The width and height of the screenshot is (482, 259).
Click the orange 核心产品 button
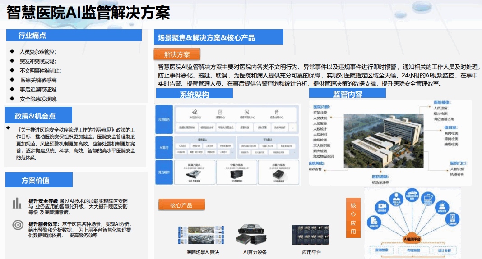pyautogui.click(x=181, y=205)
